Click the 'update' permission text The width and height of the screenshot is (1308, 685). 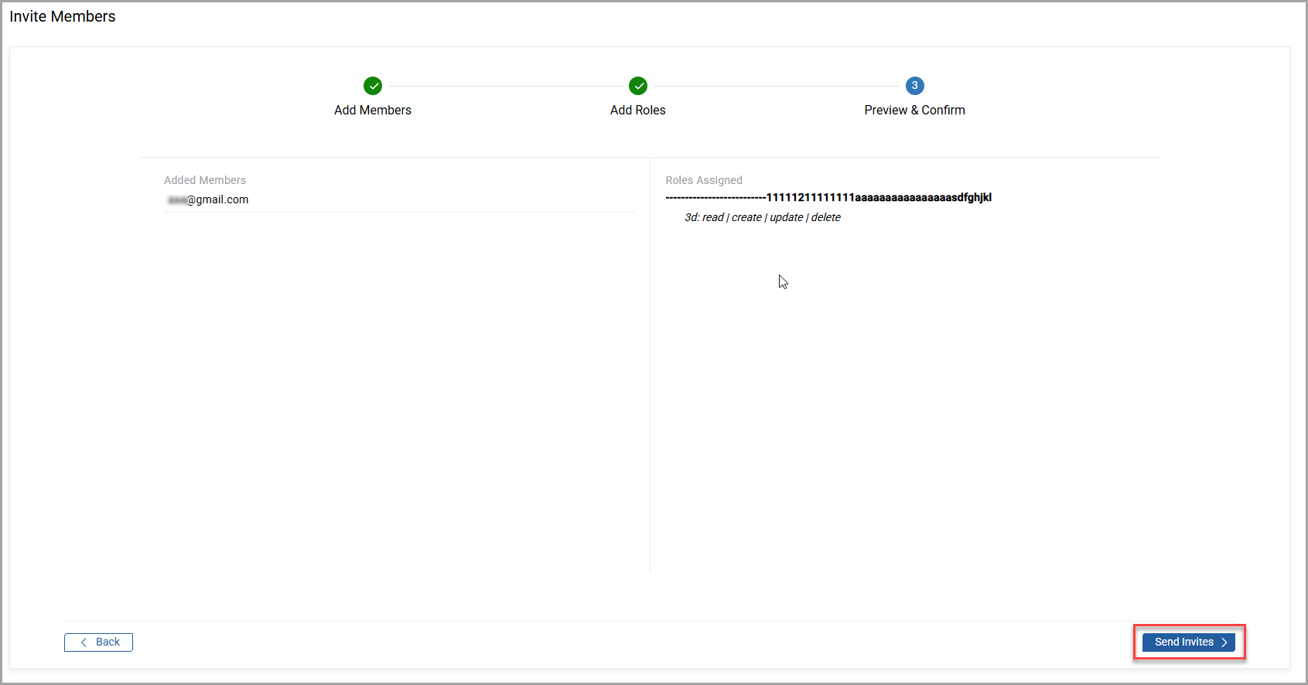click(x=786, y=217)
